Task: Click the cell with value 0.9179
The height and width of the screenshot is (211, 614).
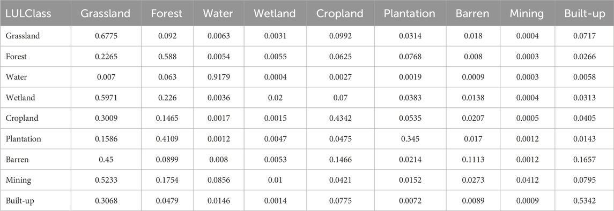Action: [x=218, y=77]
